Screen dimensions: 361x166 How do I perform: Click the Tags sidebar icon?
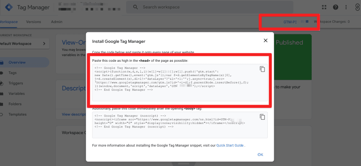(x=1, y=73)
